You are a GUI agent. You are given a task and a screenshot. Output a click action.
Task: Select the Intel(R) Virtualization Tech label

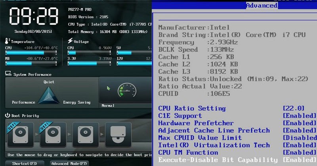[214, 145]
